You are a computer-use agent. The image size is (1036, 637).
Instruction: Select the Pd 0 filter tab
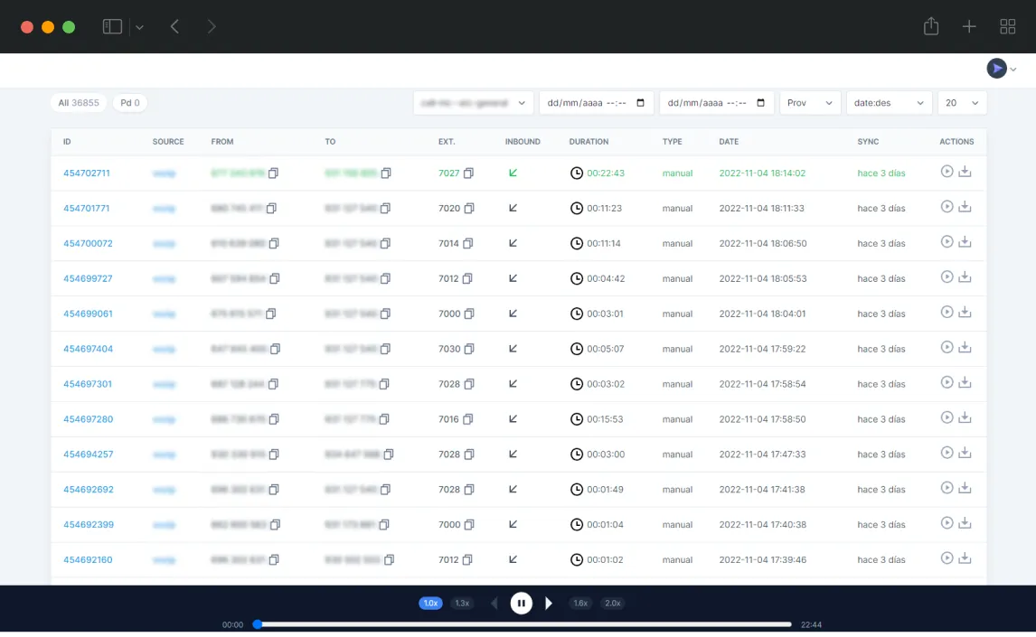130,103
